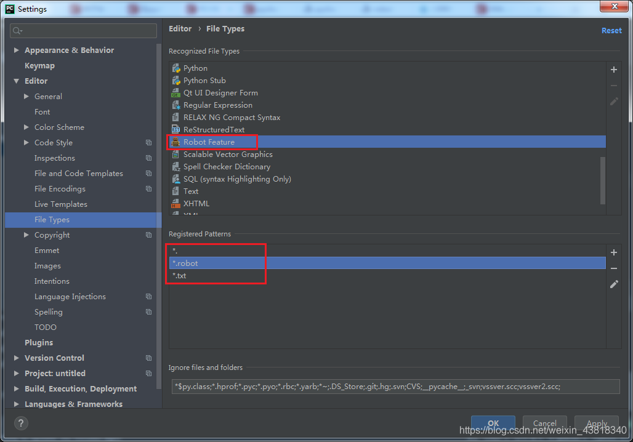Image resolution: width=633 pixels, height=442 pixels.
Task: Remove the selected recognized file type
Action: (x=614, y=86)
